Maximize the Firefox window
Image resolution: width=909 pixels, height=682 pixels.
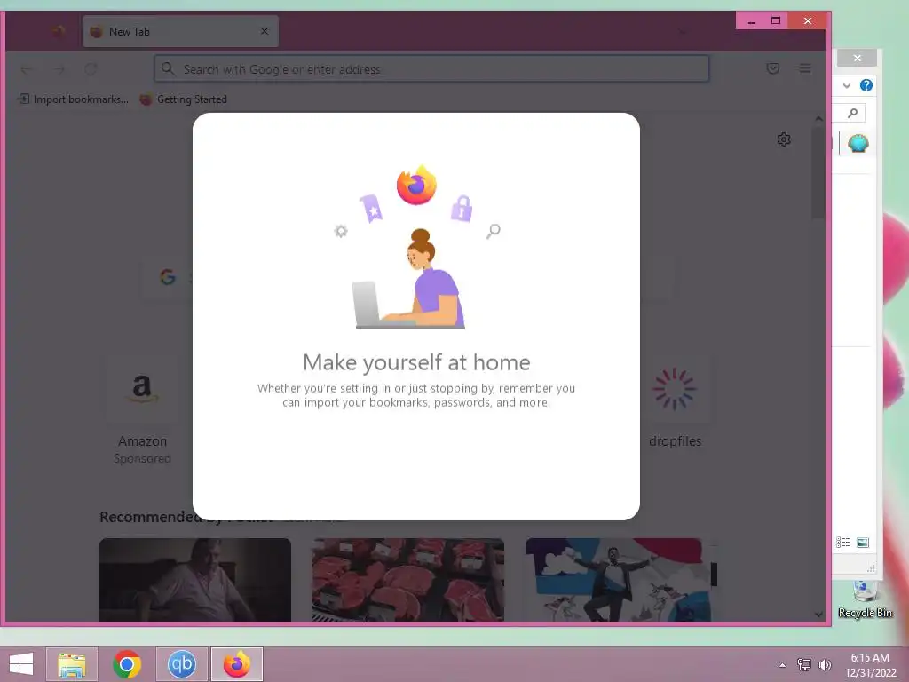tap(776, 21)
